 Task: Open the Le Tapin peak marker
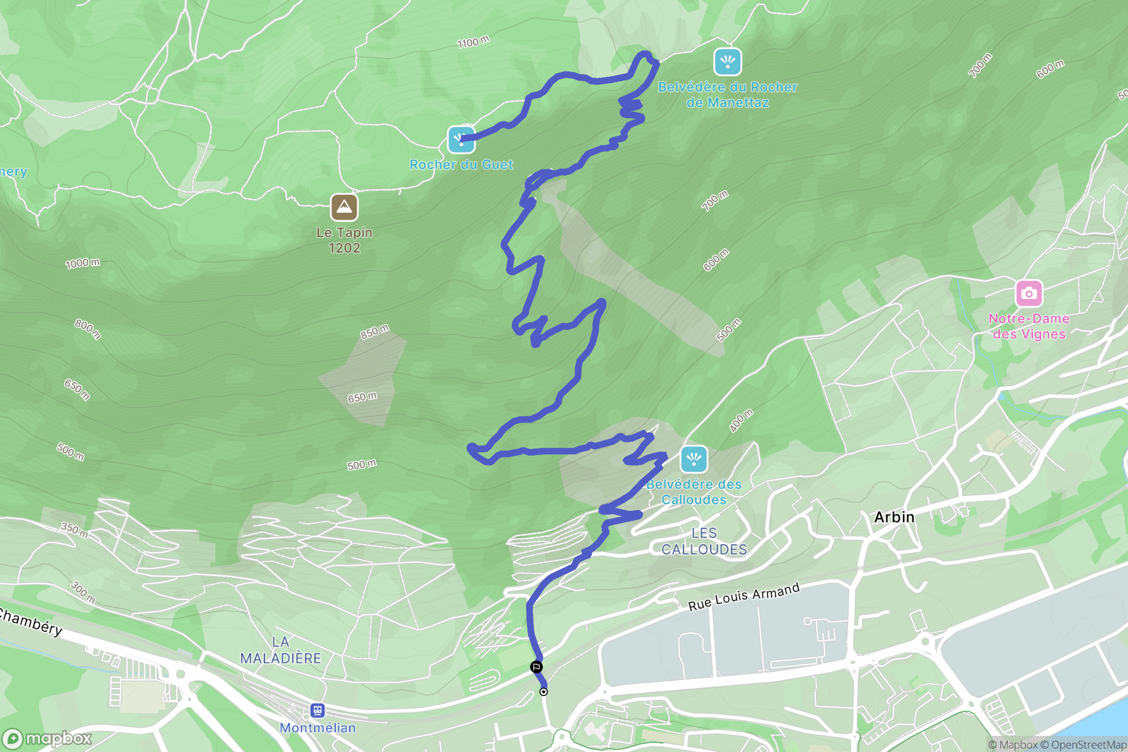(x=344, y=207)
